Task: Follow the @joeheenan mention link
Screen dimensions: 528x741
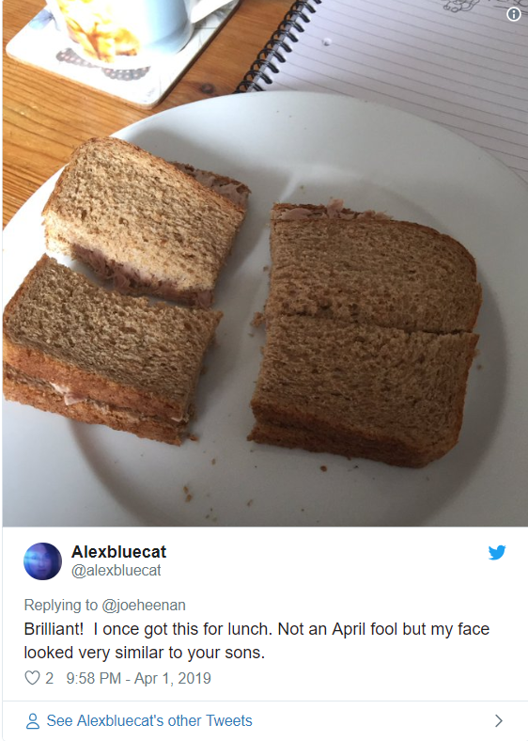Action: (x=144, y=605)
